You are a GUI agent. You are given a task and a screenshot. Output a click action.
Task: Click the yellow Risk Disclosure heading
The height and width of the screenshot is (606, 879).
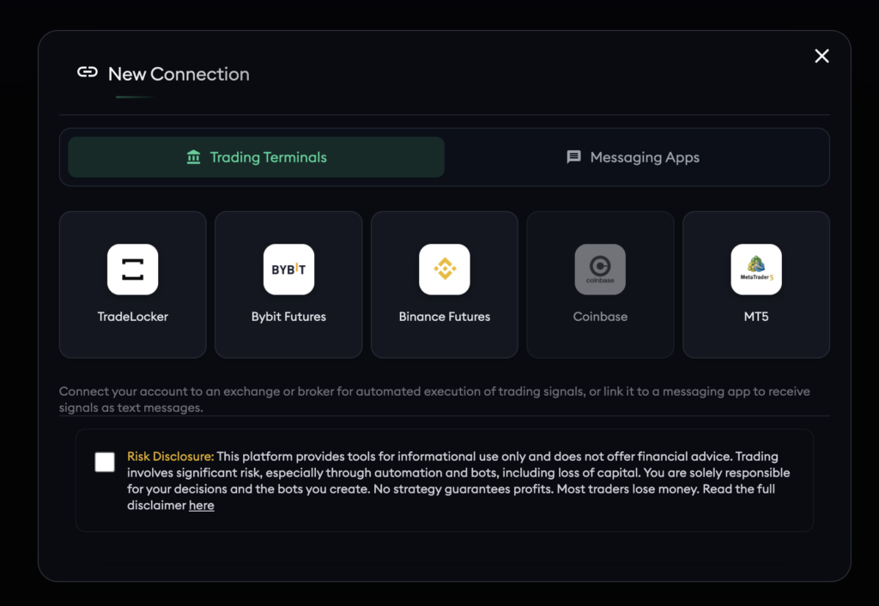[x=170, y=457]
